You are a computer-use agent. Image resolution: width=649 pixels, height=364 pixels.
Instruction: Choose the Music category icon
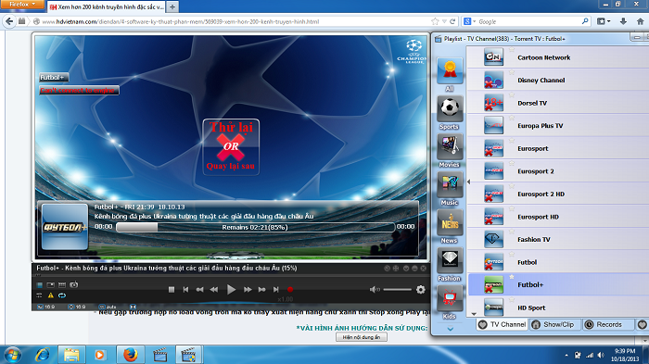coord(450,185)
